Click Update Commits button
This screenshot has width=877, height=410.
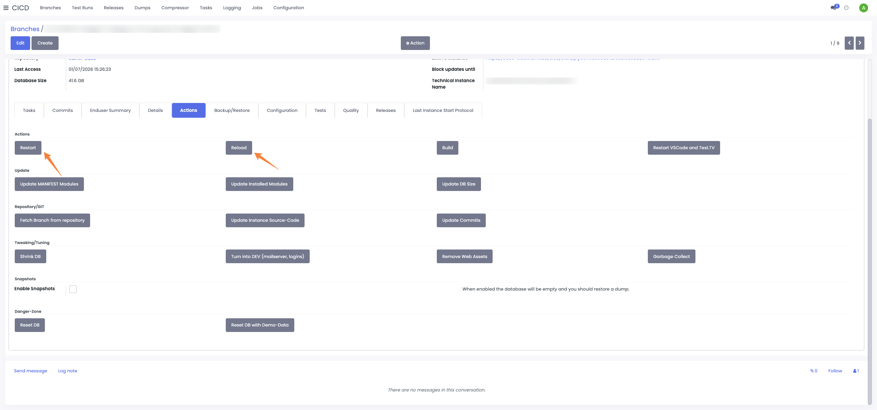(x=461, y=220)
